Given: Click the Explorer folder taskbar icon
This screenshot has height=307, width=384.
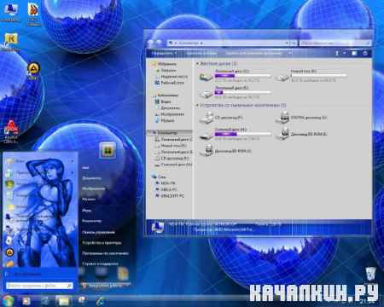Looking at the screenshot, I should click(64, 301).
